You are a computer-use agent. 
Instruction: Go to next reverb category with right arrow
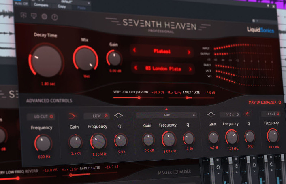tap(189, 52)
